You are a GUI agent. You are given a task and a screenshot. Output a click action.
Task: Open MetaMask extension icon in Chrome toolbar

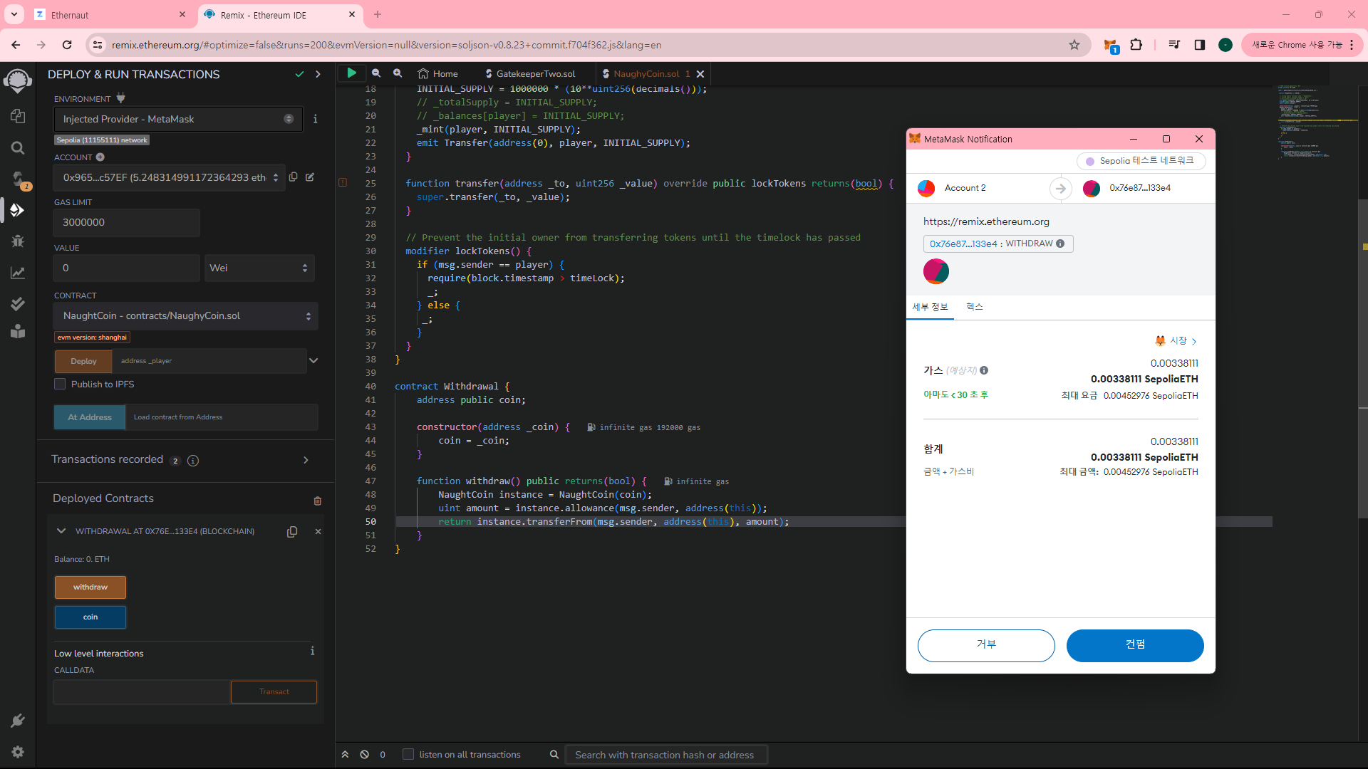(1110, 46)
